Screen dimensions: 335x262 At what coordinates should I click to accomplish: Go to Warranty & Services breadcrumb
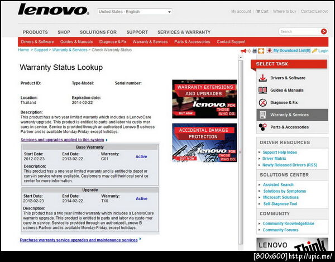click(70, 50)
